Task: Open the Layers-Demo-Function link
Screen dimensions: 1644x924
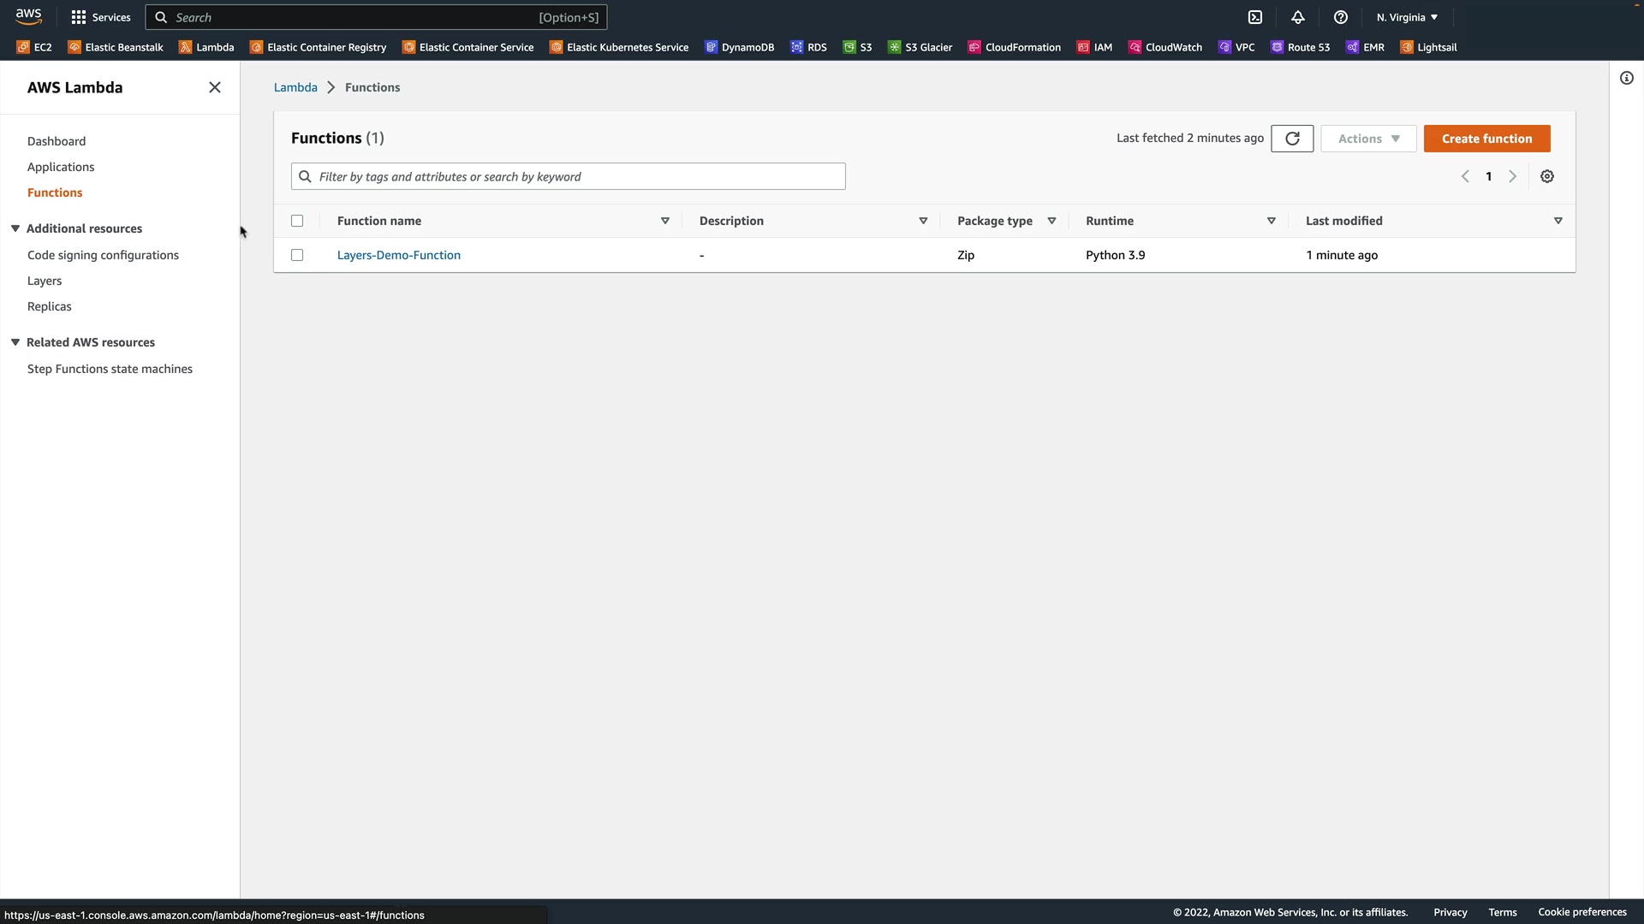Action: point(399,255)
